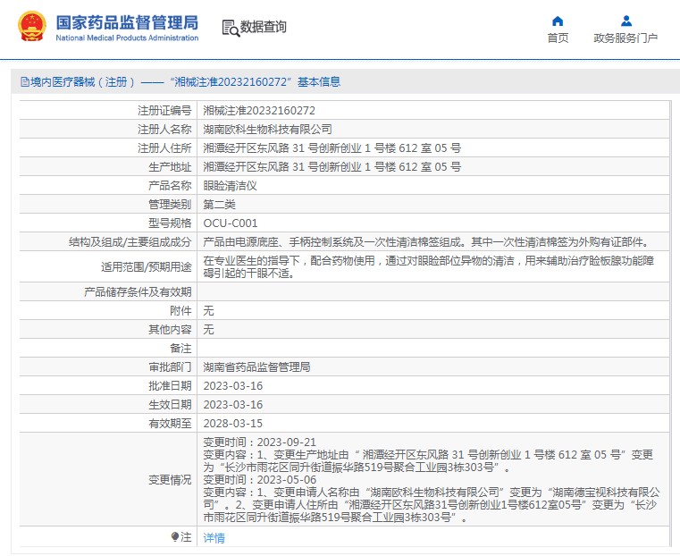Click the approving department 湖南省药品监督管理局
The image size is (680, 556).
click(x=256, y=366)
